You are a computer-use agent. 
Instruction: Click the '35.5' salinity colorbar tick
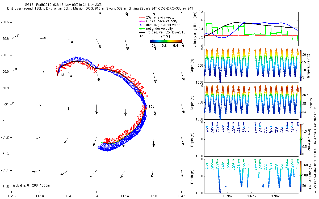[x=306, y=95]
